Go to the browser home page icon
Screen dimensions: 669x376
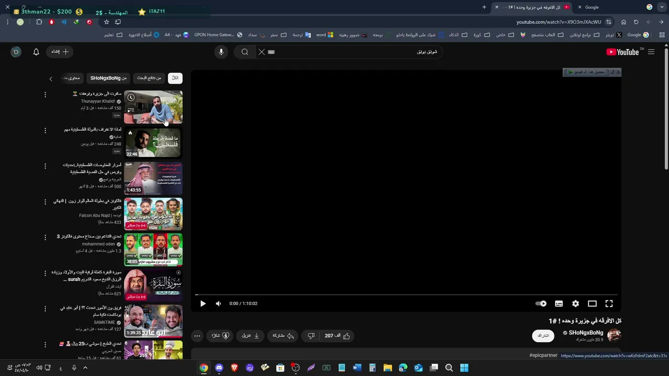point(624,22)
